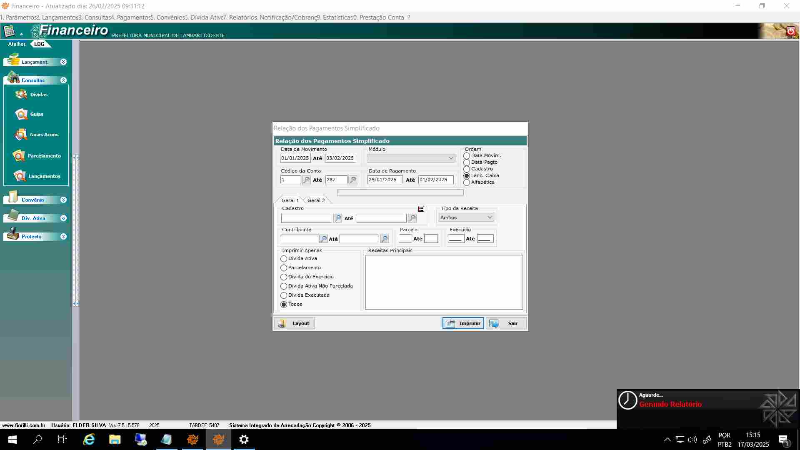Image resolution: width=800 pixels, height=450 pixels.
Task: Click the list icon above Cadastro fields
Action: pos(421,209)
